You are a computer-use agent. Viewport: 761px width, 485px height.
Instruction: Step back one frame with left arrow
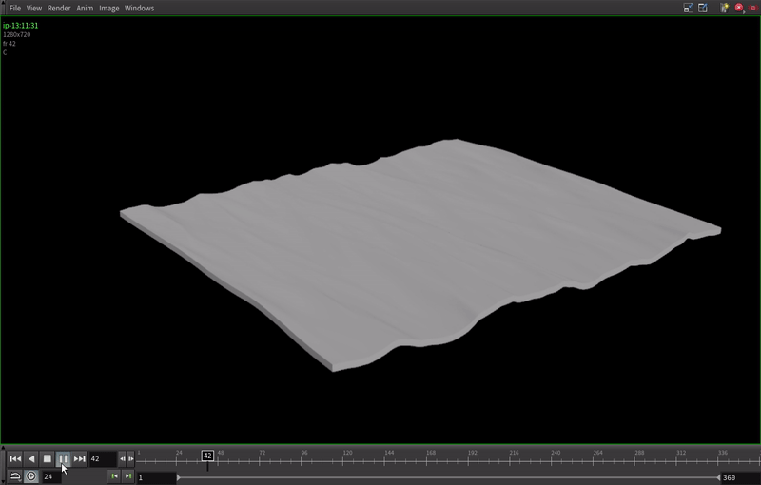(122, 459)
